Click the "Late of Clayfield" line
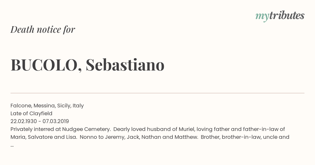The width and height of the screenshot is (315, 165). (31, 114)
